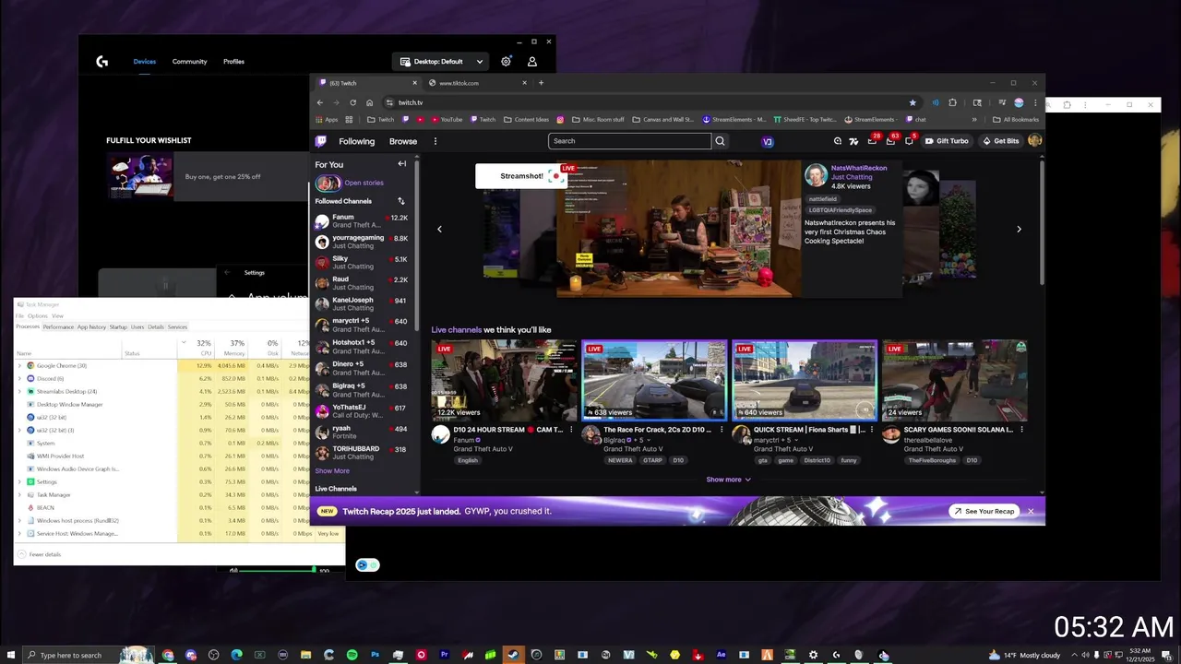Open Details tab in Task Manager
The image size is (1181, 664).
tap(156, 326)
